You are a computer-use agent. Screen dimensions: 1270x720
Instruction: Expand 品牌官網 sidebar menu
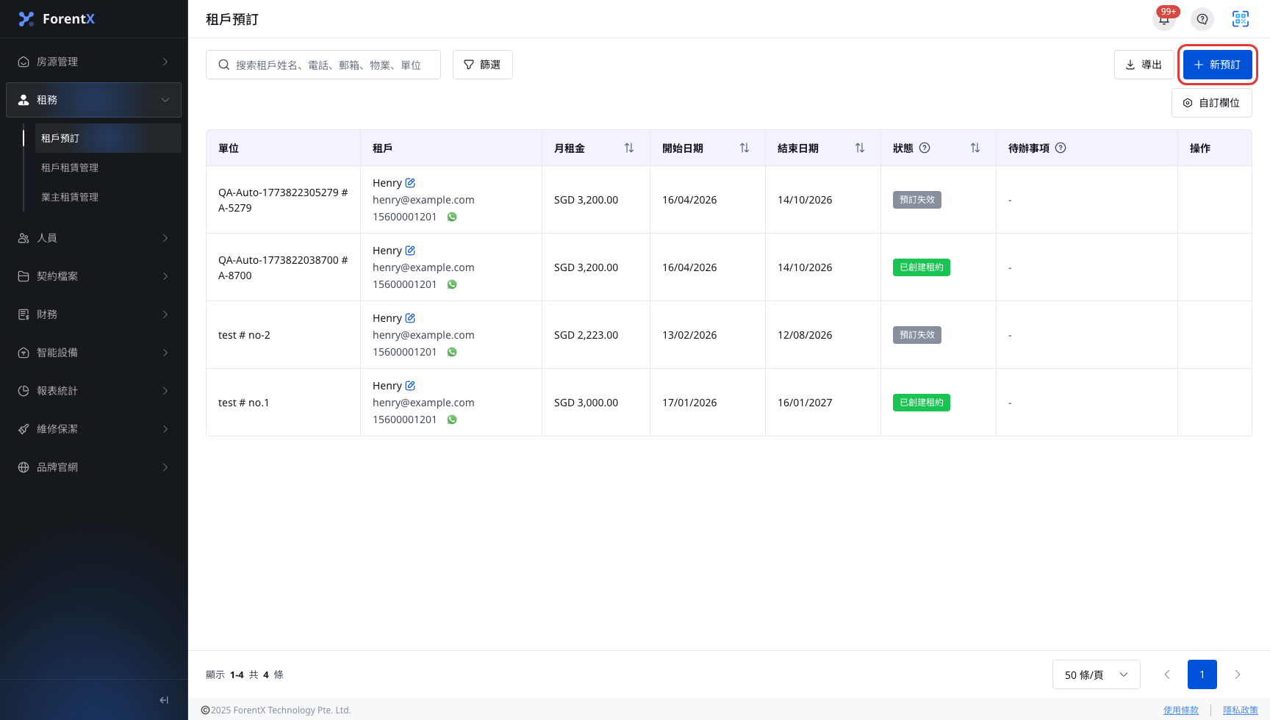click(93, 467)
